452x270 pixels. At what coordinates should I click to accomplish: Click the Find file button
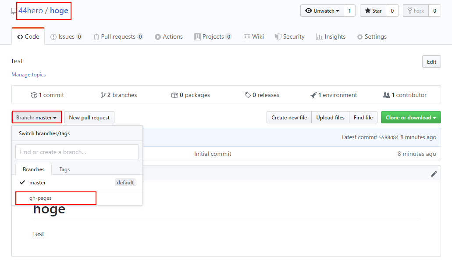363,117
